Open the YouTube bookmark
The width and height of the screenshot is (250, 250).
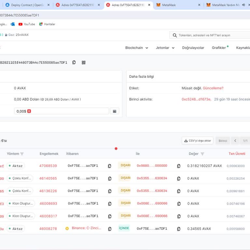point(27,24)
